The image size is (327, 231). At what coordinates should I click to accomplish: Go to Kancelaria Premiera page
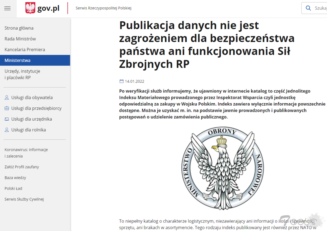click(25, 50)
